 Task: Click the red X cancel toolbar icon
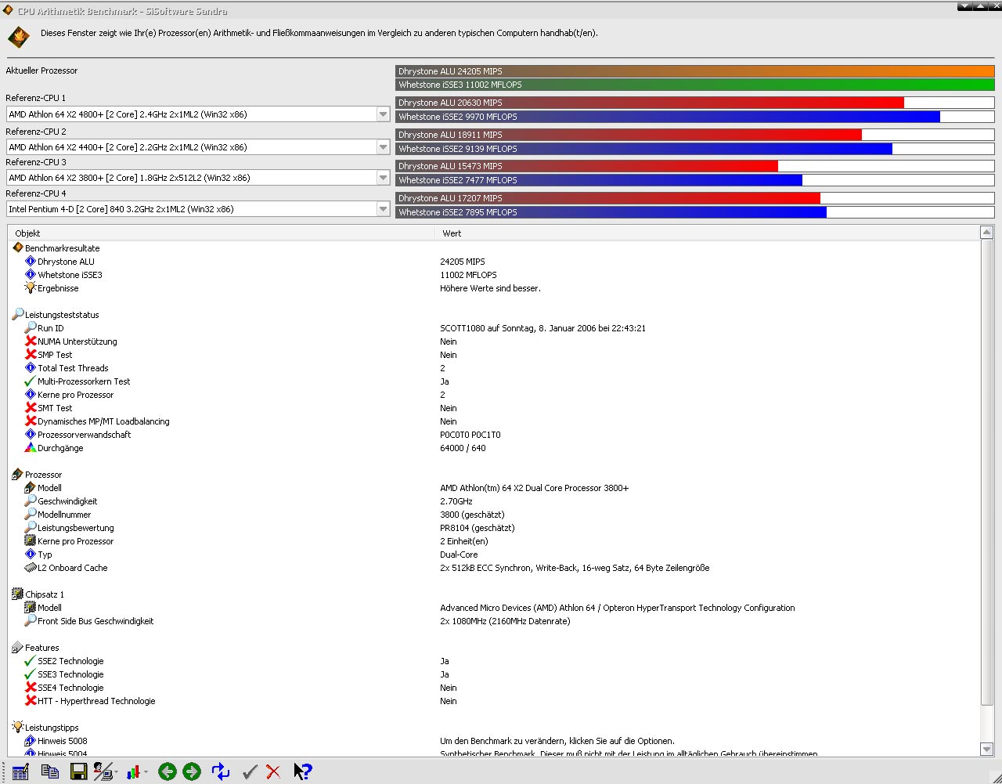click(x=273, y=772)
